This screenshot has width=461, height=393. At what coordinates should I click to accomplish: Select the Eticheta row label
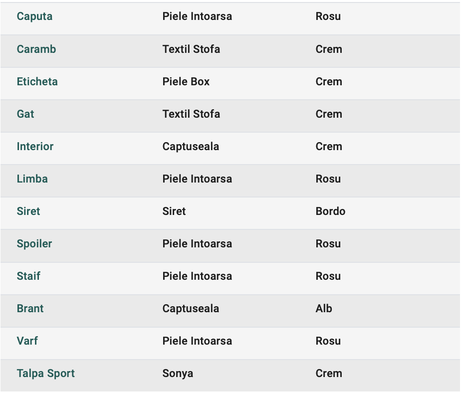(x=37, y=81)
